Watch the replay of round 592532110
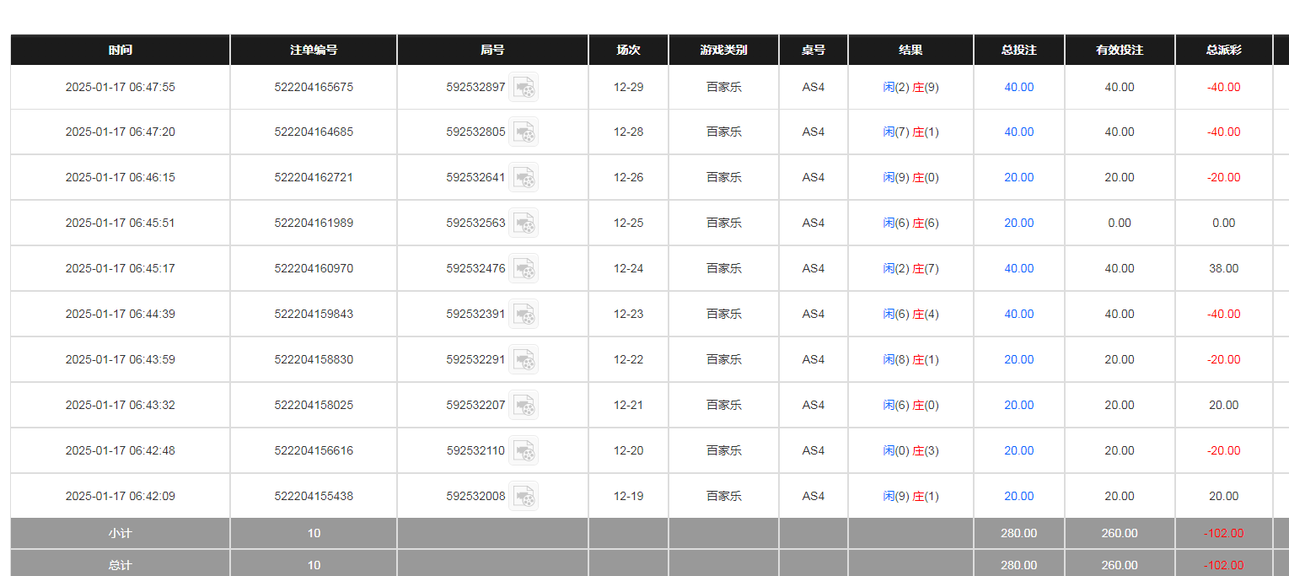 (524, 451)
